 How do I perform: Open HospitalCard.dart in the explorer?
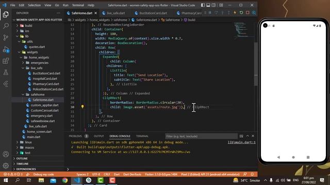coord(45,79)
